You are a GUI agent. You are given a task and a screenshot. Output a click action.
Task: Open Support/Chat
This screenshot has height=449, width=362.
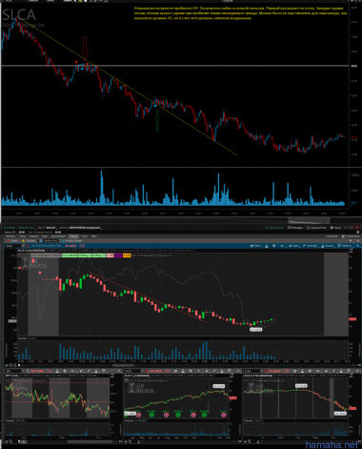[316, 228]
